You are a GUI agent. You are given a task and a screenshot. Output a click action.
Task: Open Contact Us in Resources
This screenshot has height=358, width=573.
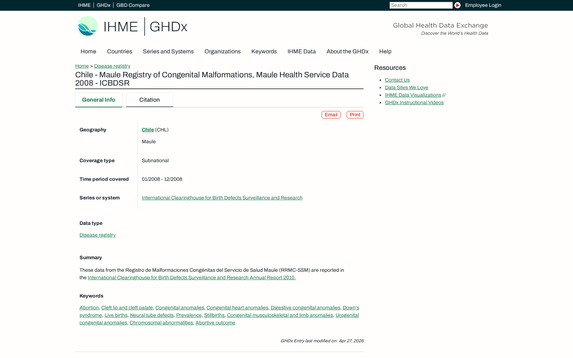397,80
